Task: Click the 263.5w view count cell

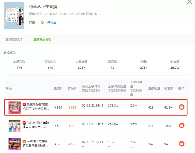Action: (113, 124)
